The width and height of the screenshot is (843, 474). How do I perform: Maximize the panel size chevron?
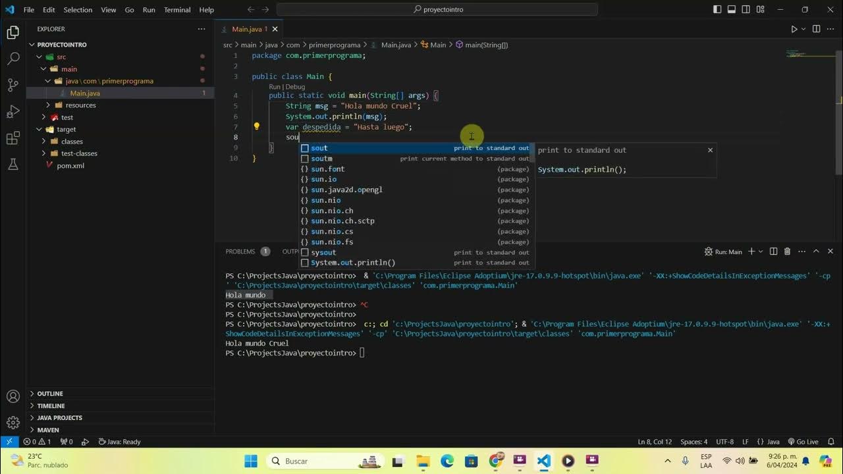coord(816,251)
